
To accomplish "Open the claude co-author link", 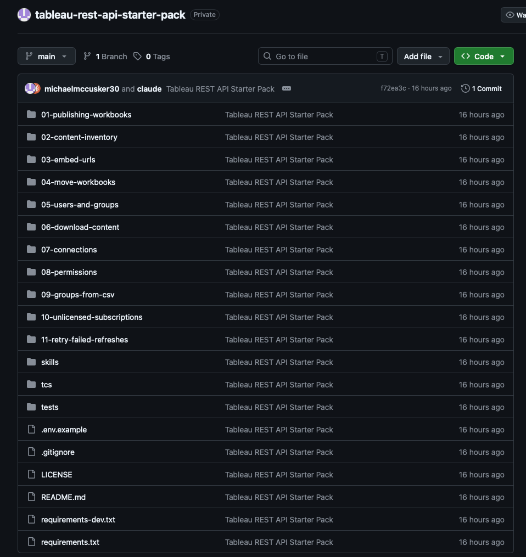I will pyautogui.click(x=149, y=89).
